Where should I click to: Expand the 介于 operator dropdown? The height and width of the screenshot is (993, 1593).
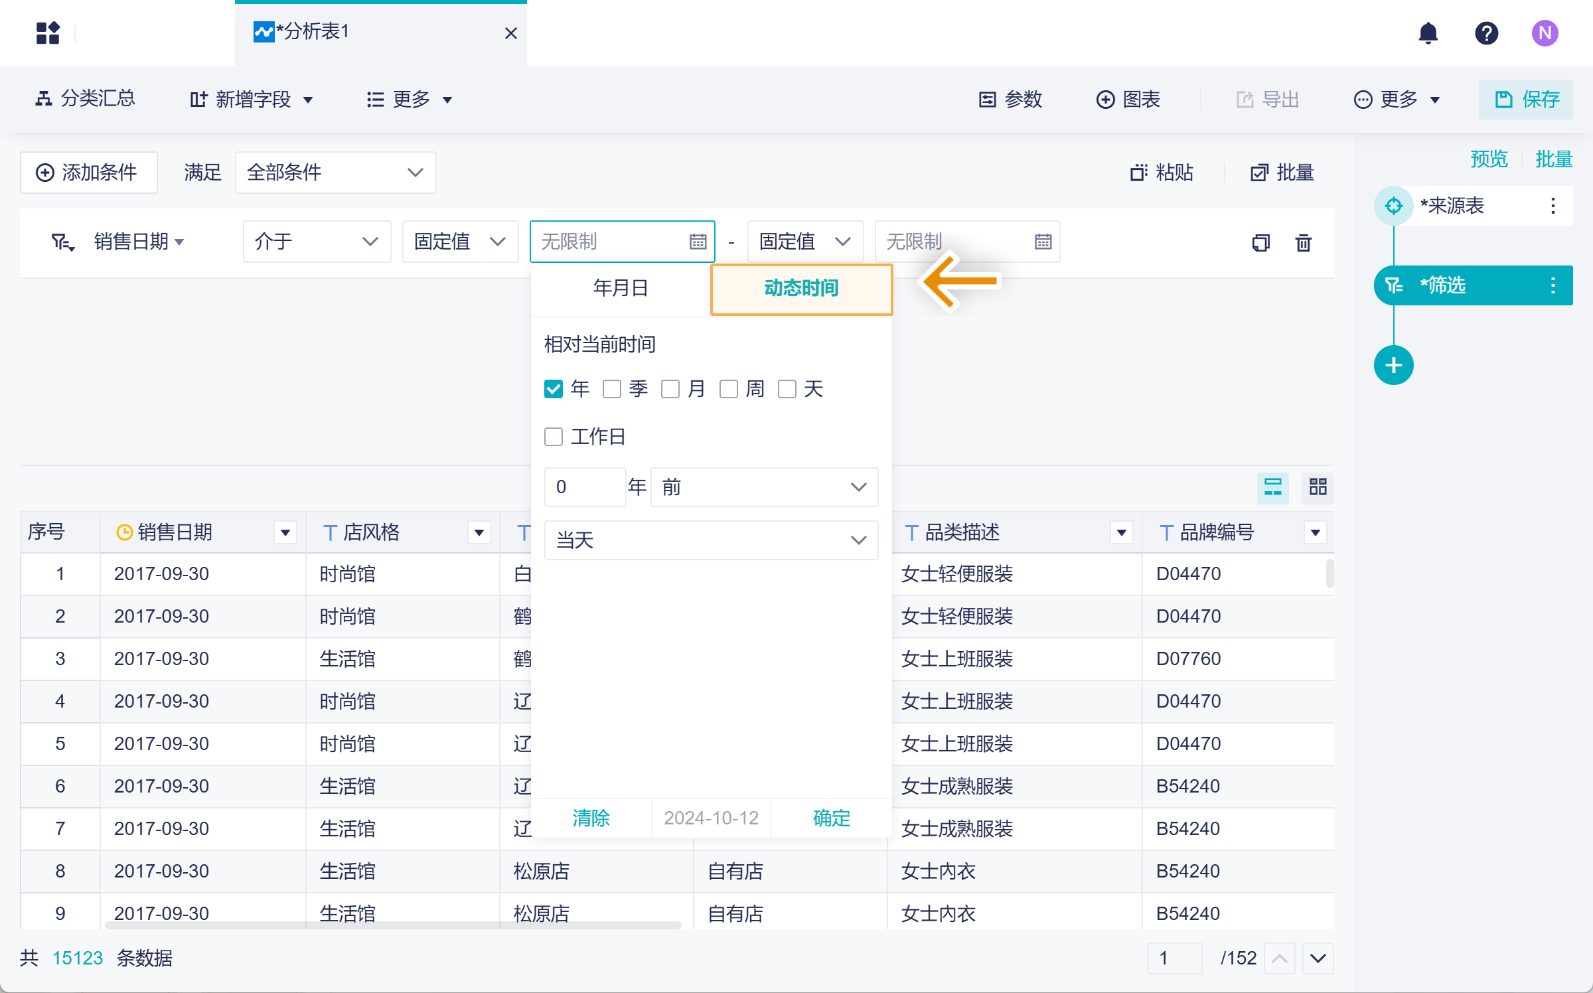(317, 242)
